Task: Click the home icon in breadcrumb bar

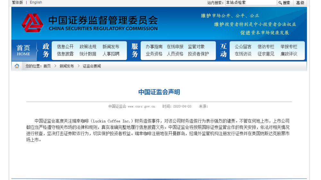Action: pos(17,66)
